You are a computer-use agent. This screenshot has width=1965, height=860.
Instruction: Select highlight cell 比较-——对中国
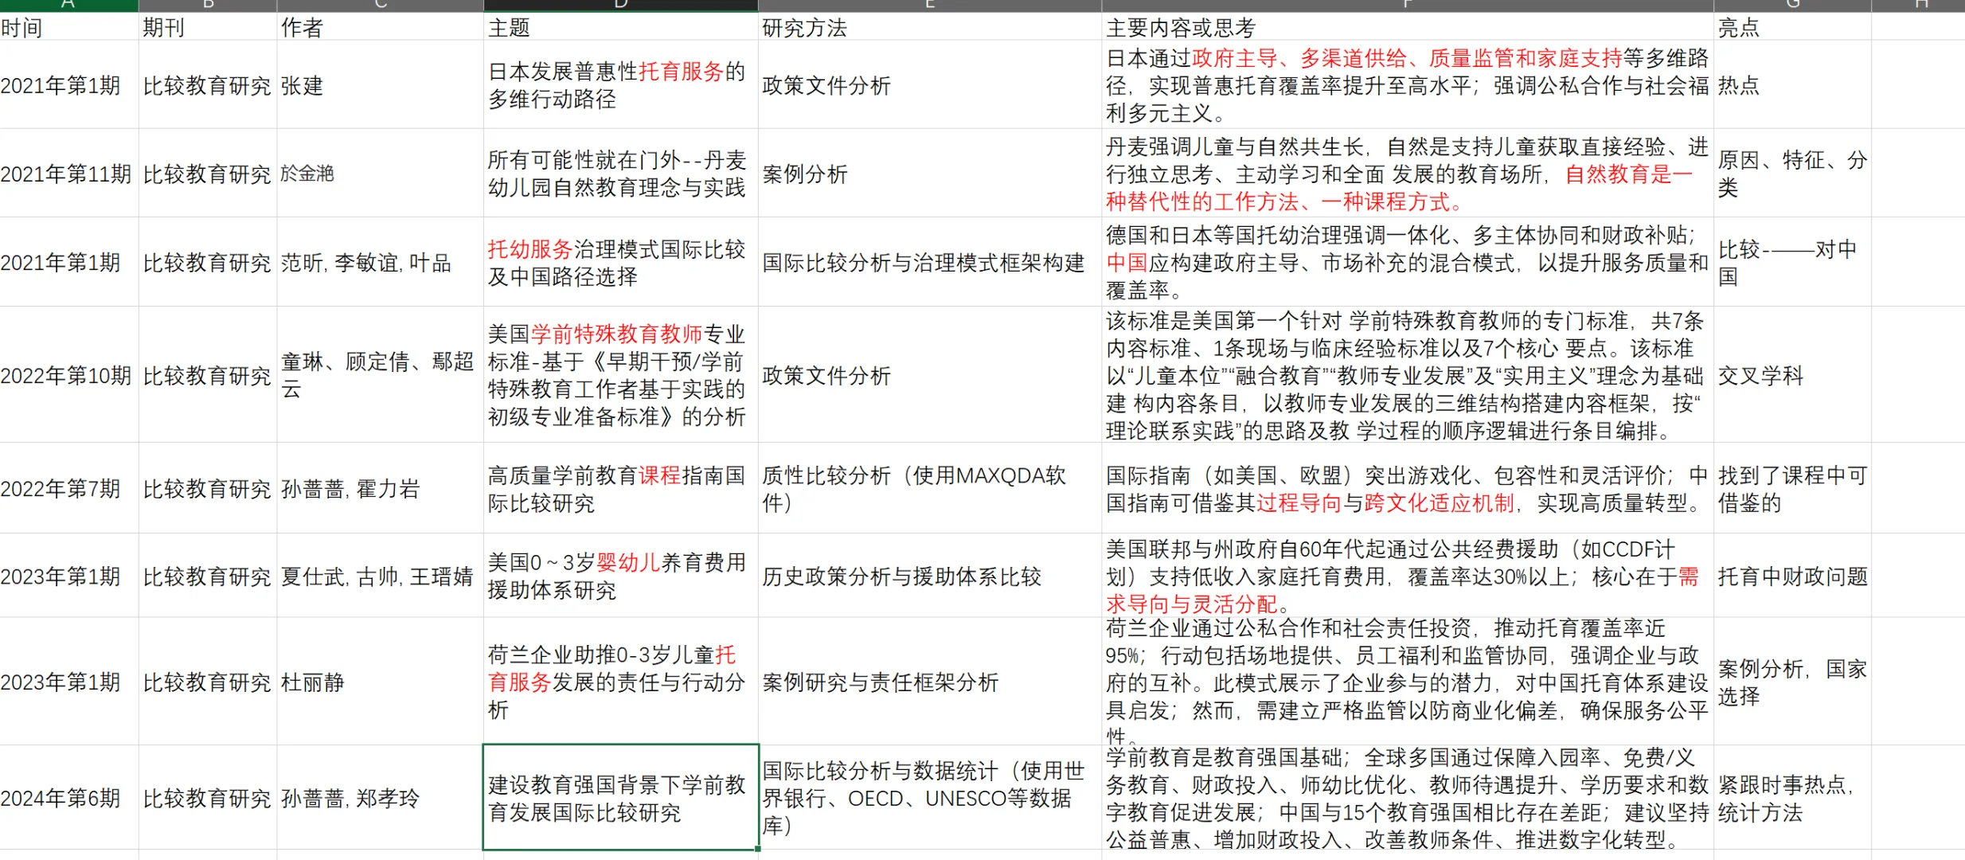[1791, 262]
